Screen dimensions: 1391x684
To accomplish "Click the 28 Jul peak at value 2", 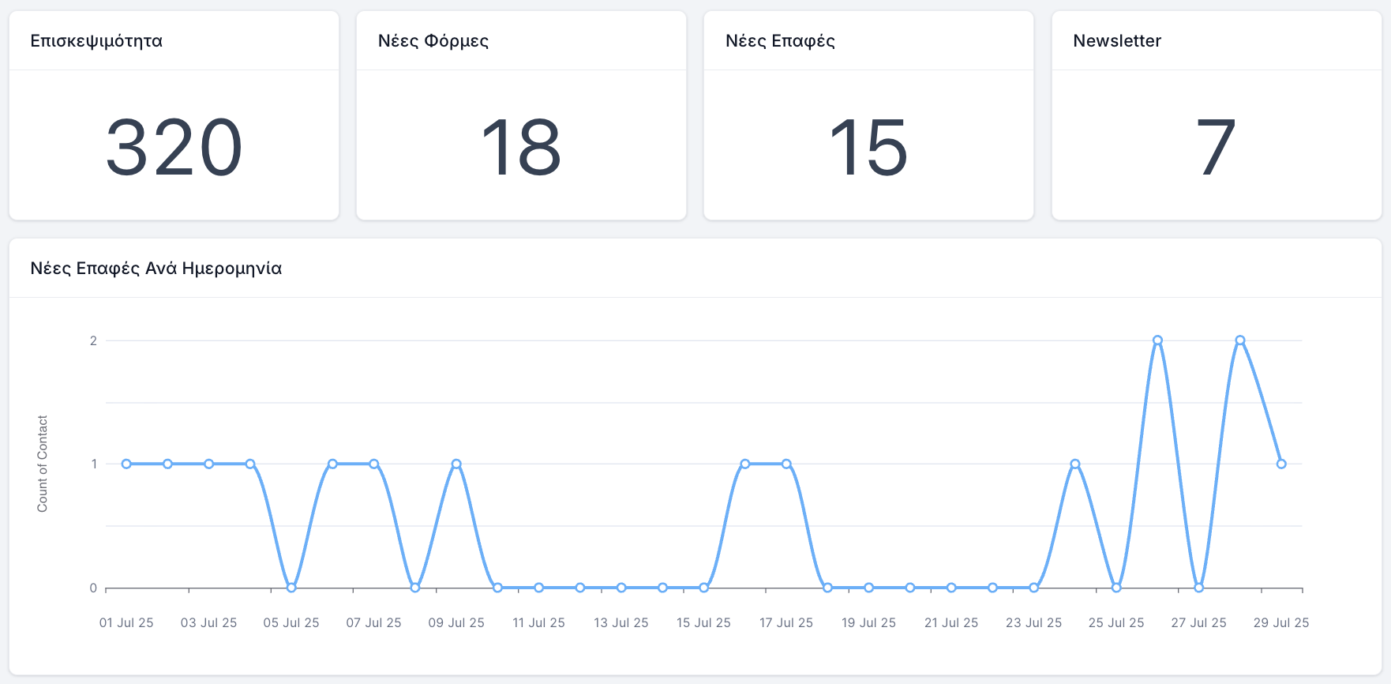I will click(1240, 340).
